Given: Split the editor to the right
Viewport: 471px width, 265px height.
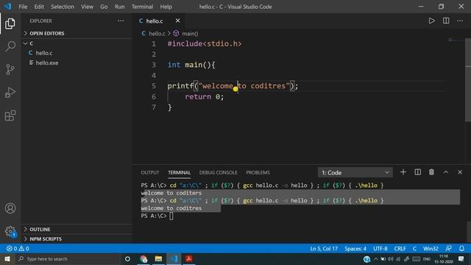Looking at the screenshot, I should (446, 21).
